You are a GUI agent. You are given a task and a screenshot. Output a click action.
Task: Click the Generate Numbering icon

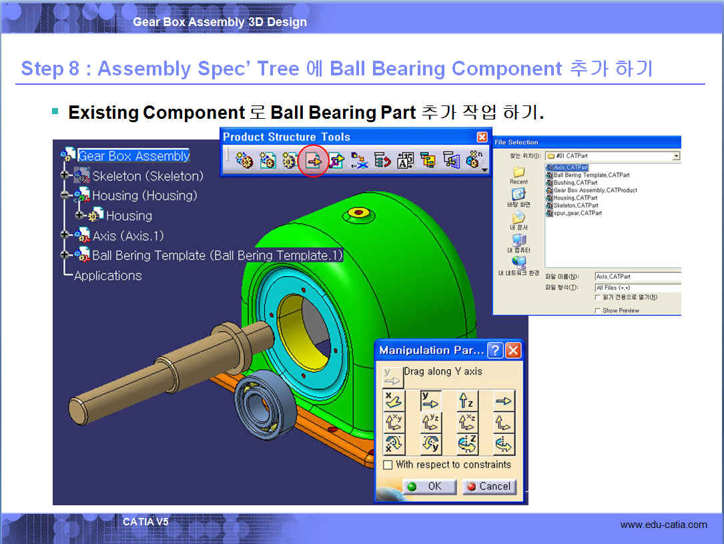[x=405, y=160]
